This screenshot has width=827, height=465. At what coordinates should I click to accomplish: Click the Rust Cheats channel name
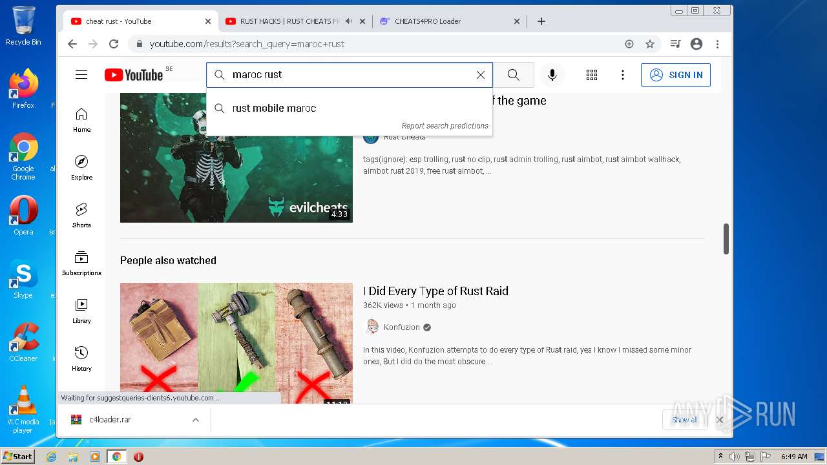pos(404,137)
